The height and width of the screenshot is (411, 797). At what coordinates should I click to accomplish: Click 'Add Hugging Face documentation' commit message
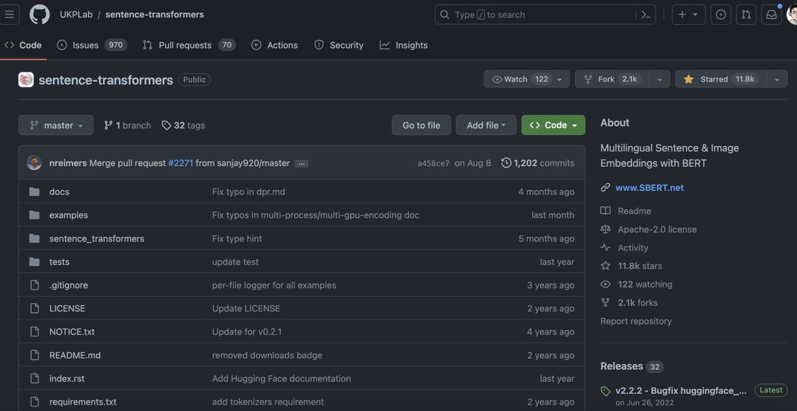pos(281,378)
